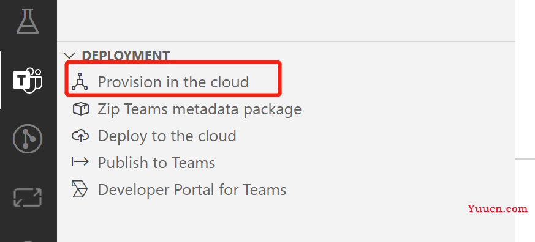Viewport: 535px width, 242px height.
Task: Click the arrow icon beside Publish
Action: pyautogui.click(x=80, y=162)
